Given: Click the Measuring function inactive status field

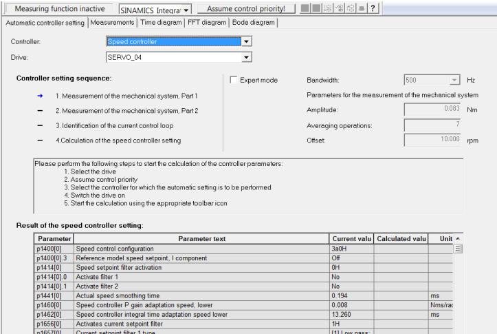Looking at the screenshot, I should tap(60, 8).
